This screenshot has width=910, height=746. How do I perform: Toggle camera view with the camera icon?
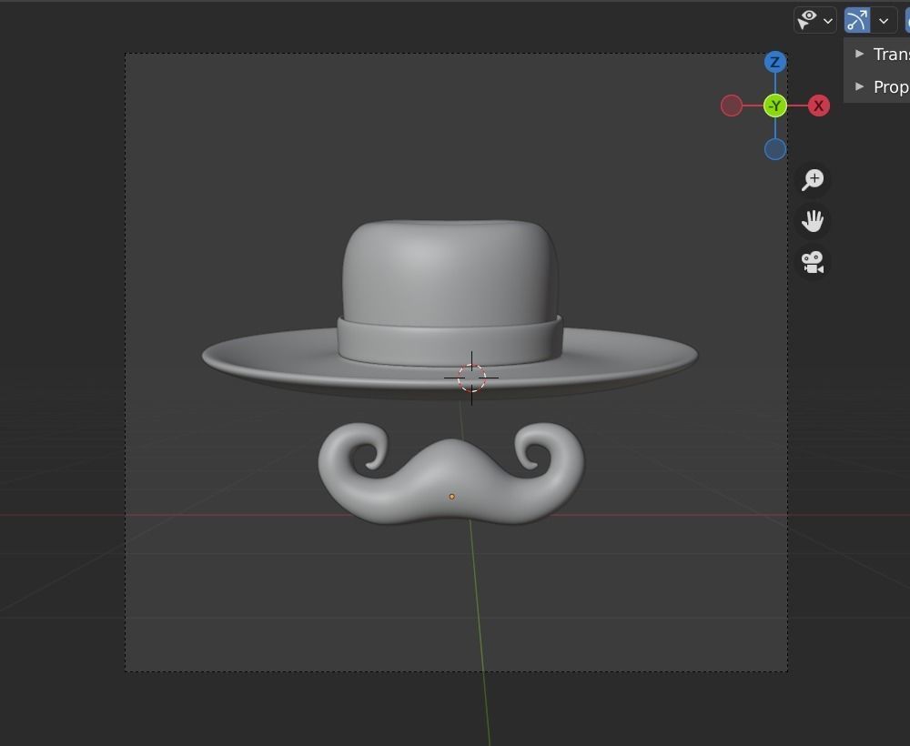pos(813,262)
